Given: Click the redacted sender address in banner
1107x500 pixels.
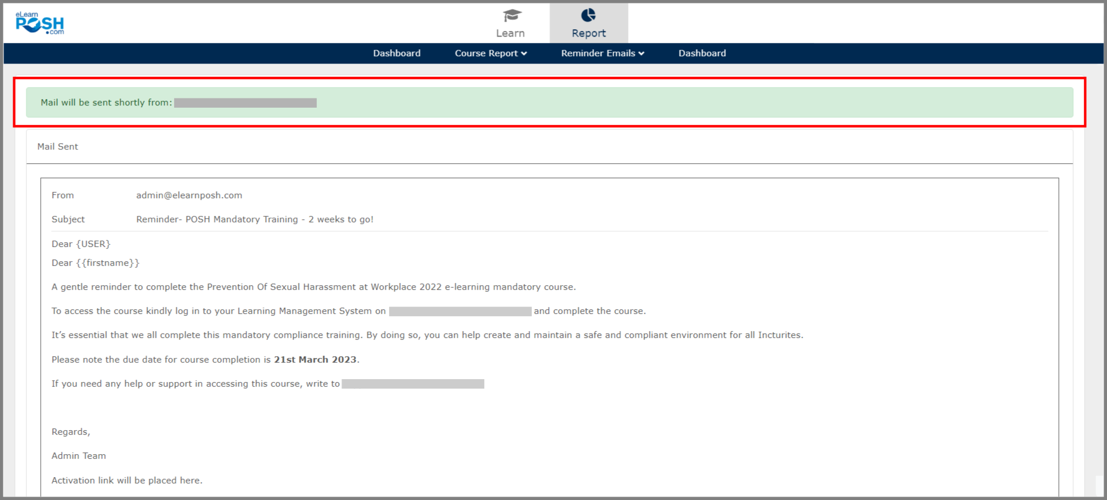Looking at the screenshot, I should pos(245,103).
